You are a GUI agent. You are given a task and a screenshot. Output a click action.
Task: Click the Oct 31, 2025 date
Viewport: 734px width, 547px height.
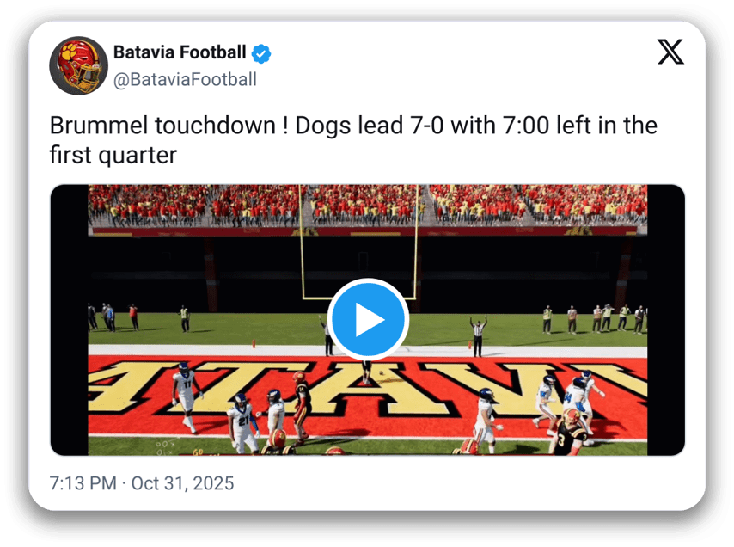(182, 483)
